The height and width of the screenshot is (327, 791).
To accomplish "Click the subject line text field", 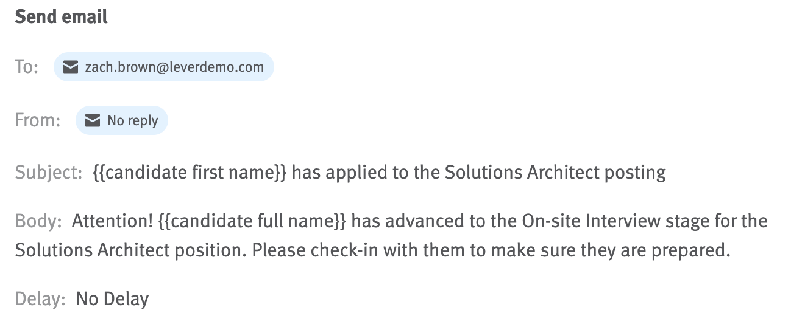I will pyautogui.click(x=379, y=173).
